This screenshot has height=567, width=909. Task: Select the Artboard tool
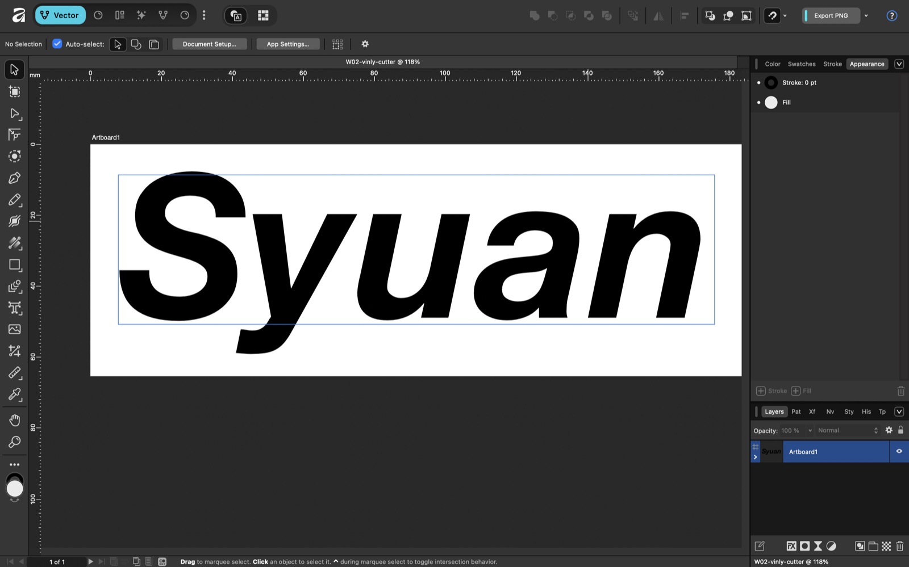(x=15, y=91)
